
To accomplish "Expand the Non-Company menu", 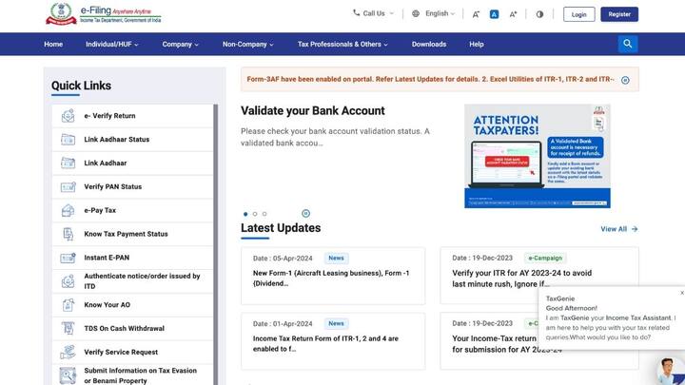I will (x=247, y=44).
